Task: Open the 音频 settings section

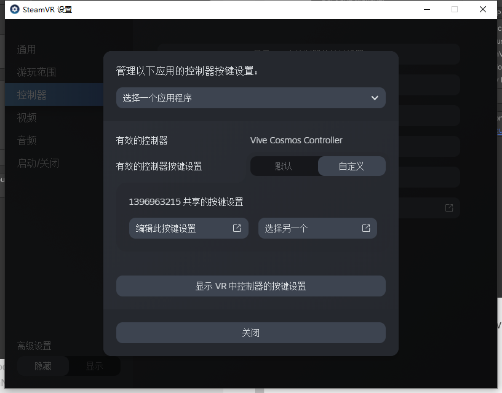Action: pyautogui.click(x=26, y=140)
